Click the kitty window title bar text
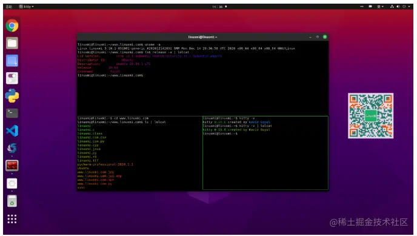Screen dimensions: 417x236 [x=202, y=37]
